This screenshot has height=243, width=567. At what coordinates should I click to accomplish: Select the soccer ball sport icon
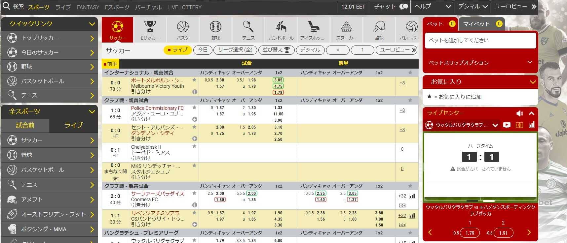coord(117,26)
